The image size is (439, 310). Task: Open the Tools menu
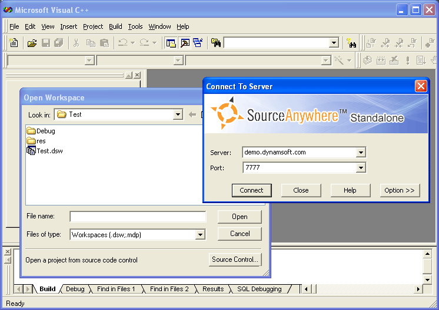(x=135, y=26)
